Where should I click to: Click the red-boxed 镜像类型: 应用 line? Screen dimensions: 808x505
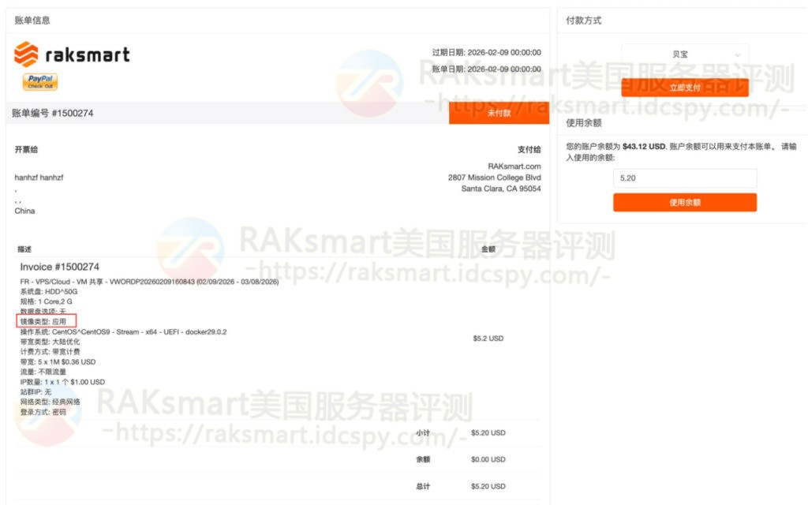click(46, 320)
